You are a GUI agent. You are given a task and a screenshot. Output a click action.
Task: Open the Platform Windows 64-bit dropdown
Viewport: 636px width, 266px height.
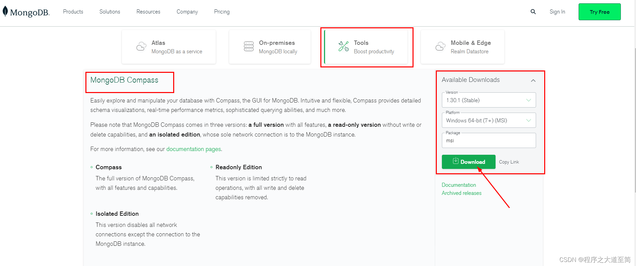[x=489, y=120]
